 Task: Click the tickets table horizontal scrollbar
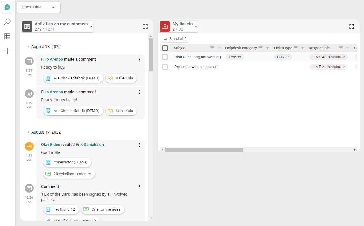coord(204,150)
